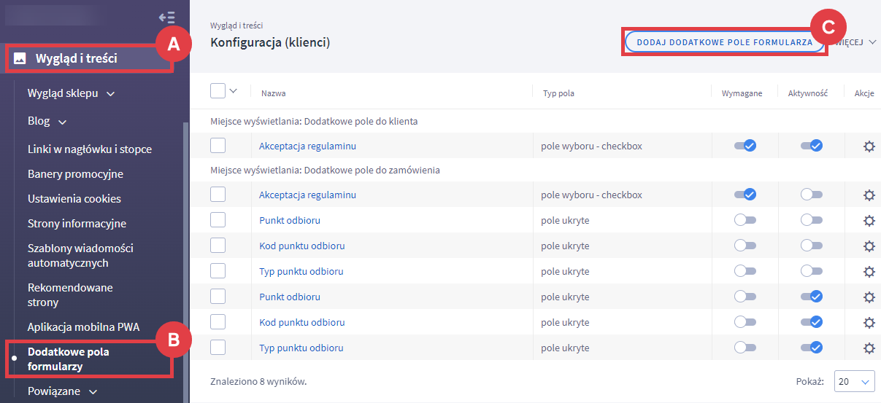Sort the table by the Nazwa column header
Image resolution: width=881 pixels, height=403 pixels.
point(274,93)
